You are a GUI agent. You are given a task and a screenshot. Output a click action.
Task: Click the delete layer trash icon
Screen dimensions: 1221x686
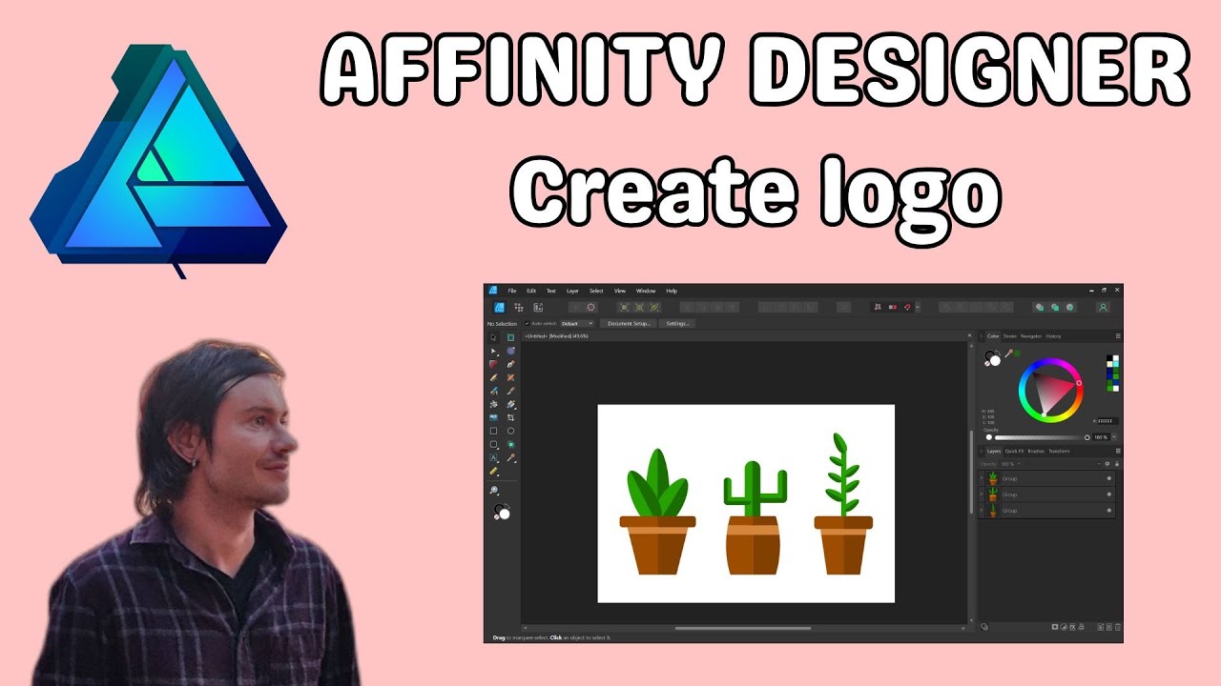coord(1118,627)
